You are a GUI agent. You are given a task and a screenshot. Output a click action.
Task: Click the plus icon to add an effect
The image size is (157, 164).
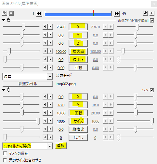coord(152,13)
